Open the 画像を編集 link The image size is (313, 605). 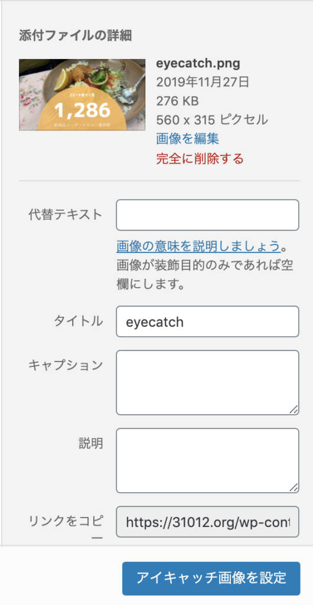click(188, 138)
